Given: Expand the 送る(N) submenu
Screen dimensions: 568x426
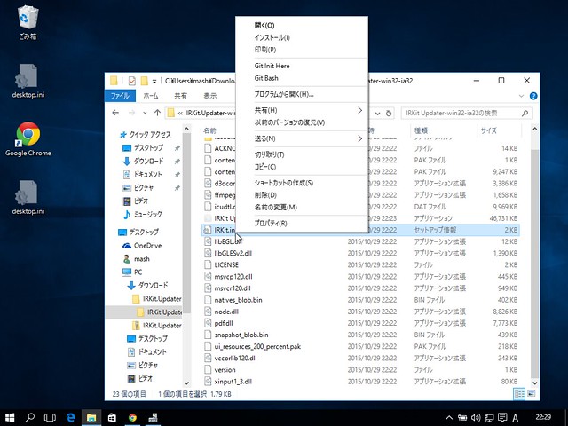Looking at the screenshot, I should [302, 138].
